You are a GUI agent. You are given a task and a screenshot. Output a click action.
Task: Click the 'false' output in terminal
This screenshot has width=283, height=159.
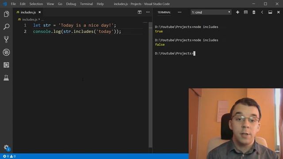click(160, 45)
